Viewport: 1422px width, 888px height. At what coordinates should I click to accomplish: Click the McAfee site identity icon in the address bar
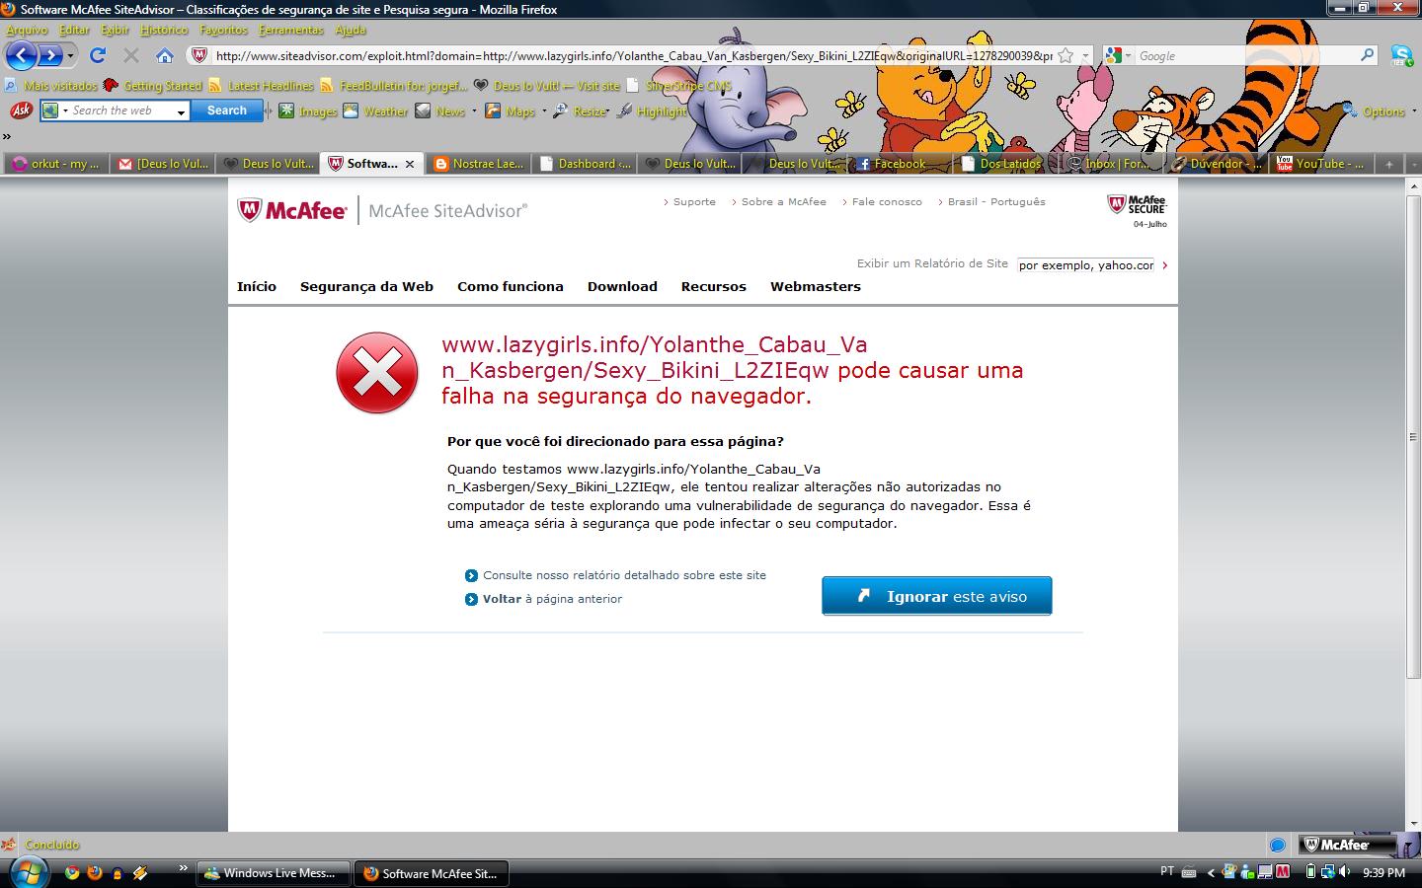pos(198,55)
